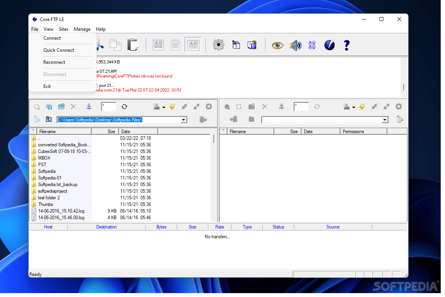The height and width of the screenshot is (297, 445).
Task: Click the floppy disk save icon in local pane
Action: [x=49, y=107]
